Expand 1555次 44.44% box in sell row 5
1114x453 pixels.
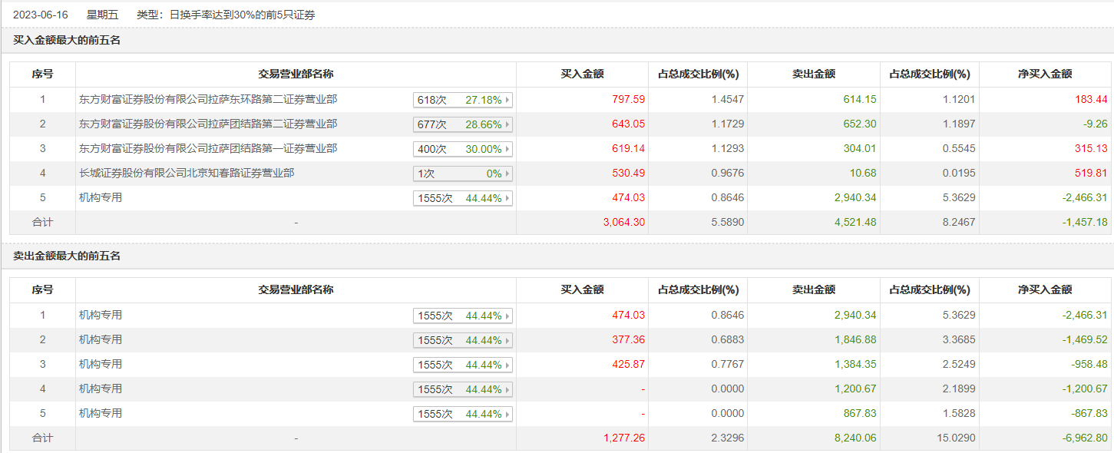click(463, 414)
